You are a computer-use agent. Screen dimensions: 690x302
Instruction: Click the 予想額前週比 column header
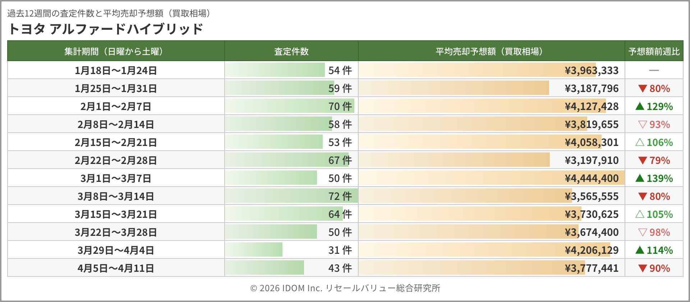pyautogui.click(x=654, y=51)
